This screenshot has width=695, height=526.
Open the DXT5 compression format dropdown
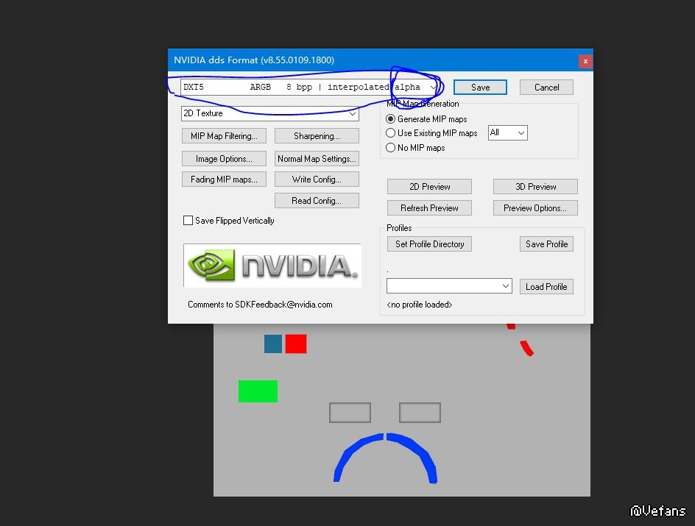[309, 88]
